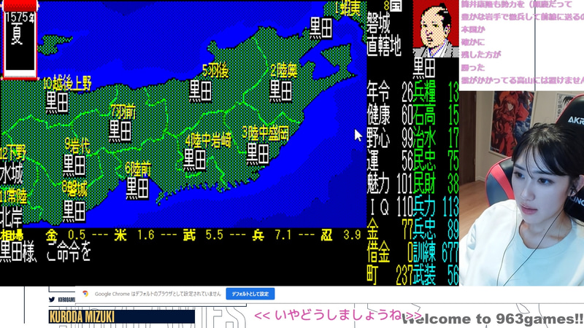Click the 黒田 name under the portrait
Image resolution: width=584 pixels, height=328 pixels.
pyautogui.click(x=424, y=69)
